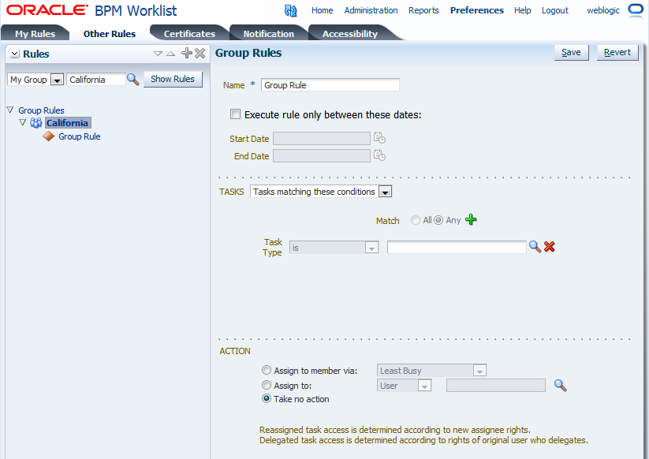Choose the Assign to radio option
This screenshot has height=459, width=649.
(266, 385)
